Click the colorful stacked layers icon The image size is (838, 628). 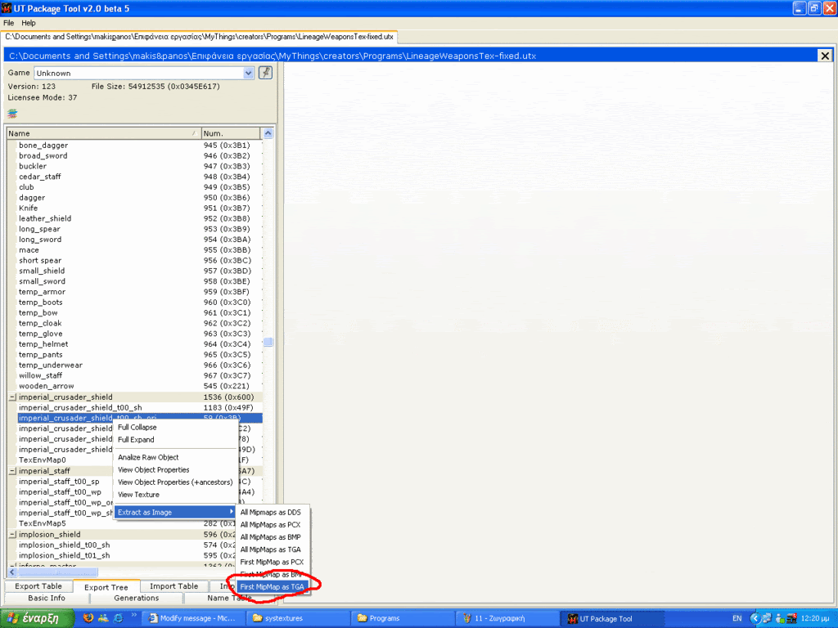(12, 113)
